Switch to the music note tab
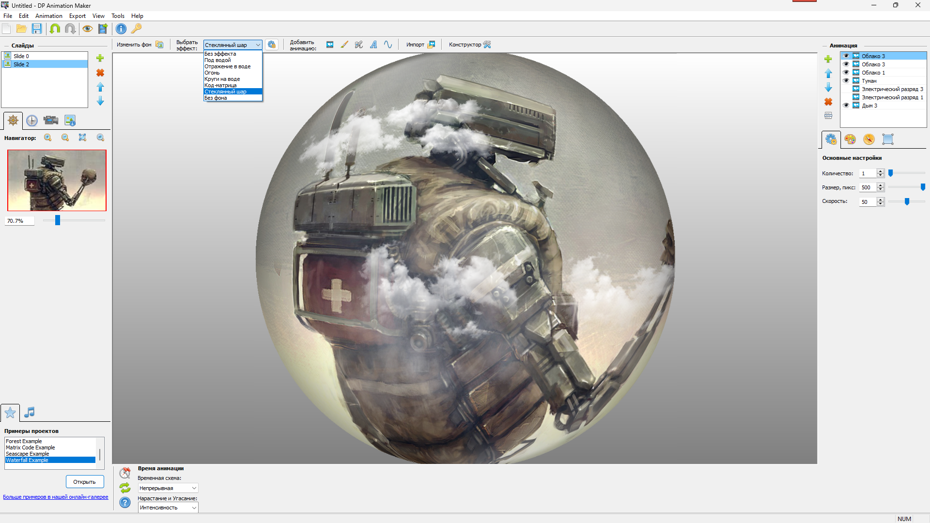The height and width of the screenshot is (523, 930). click(x=30, y=412)
